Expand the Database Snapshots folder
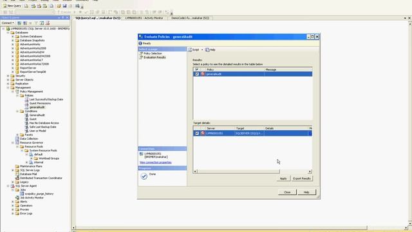This screenshot has width=412, height=232. [13, 41]
